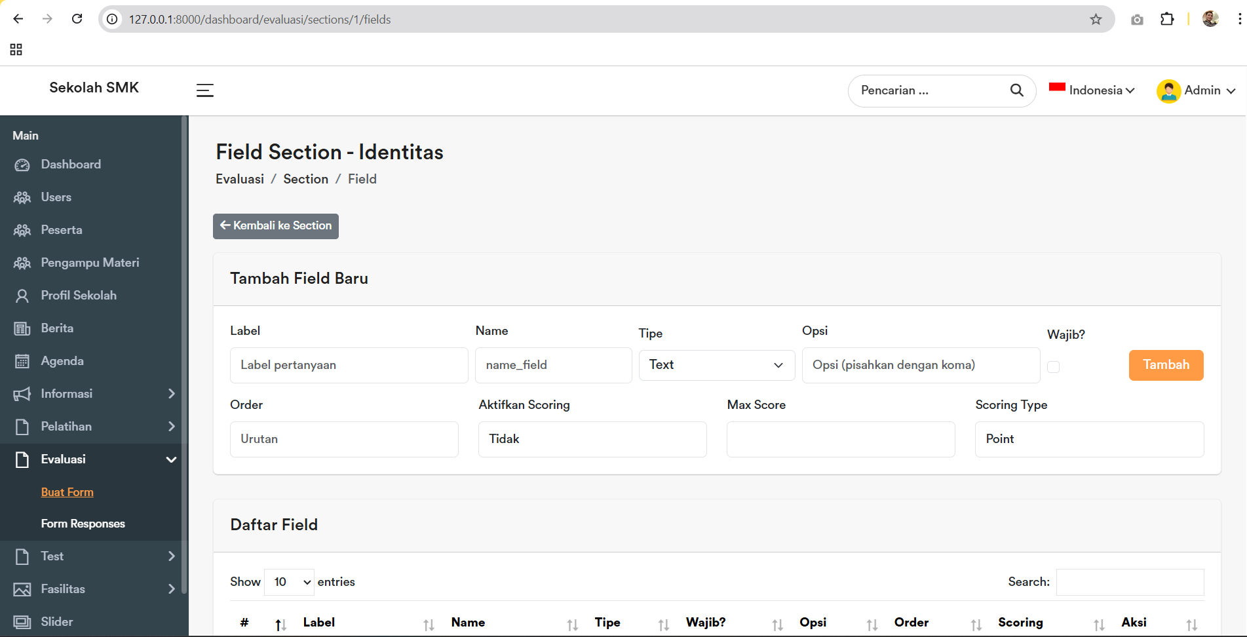
Task: Click the Agenda calendar icon
Action: (22, 361)
